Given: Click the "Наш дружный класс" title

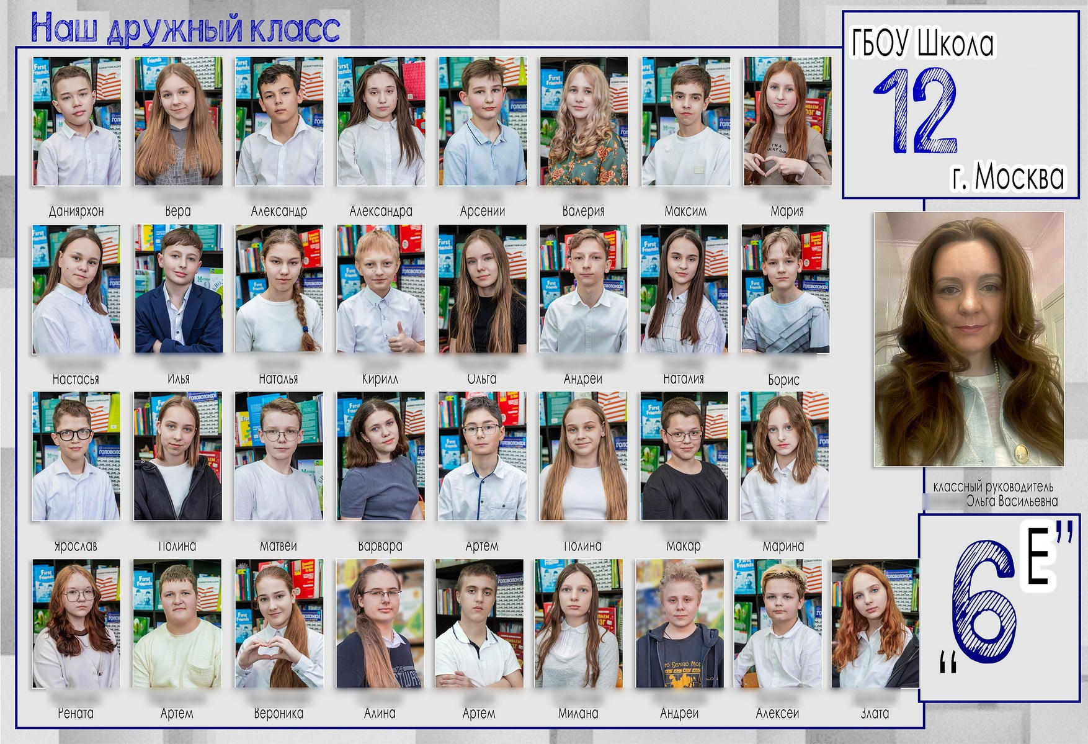Looking at the screenshot, I should click(185, 29).
